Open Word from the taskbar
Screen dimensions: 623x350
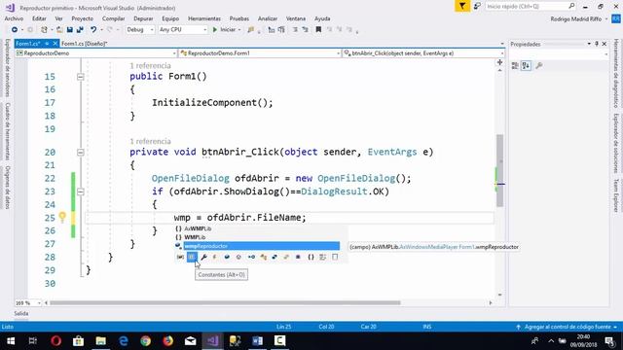click(x=257, y=340)
